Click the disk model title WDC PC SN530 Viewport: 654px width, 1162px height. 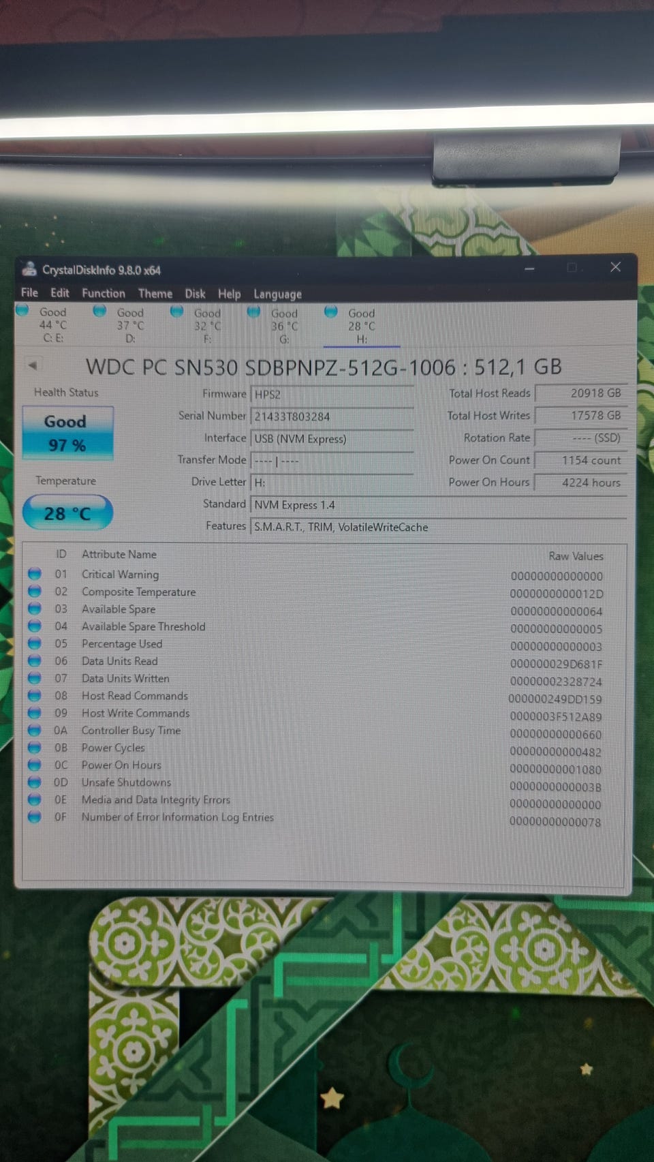coord(324,367)
